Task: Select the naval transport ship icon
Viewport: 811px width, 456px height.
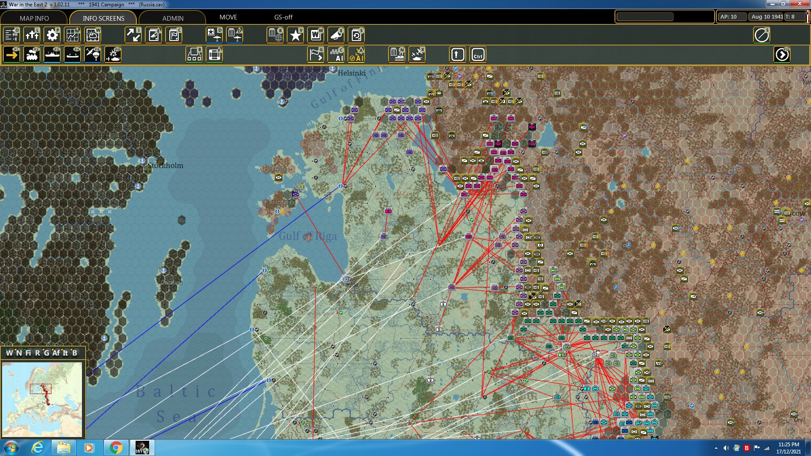Action: [x=52, y=55]
